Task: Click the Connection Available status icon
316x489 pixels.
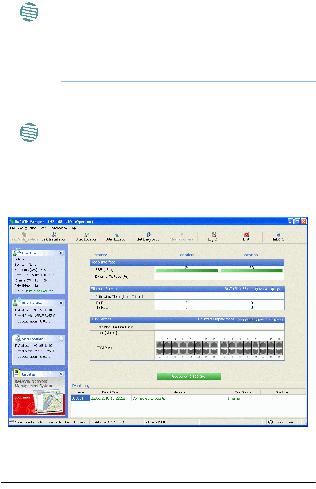Action: click(12, 422)
